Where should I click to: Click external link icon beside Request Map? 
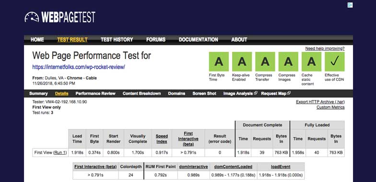[x=289, y=93]
